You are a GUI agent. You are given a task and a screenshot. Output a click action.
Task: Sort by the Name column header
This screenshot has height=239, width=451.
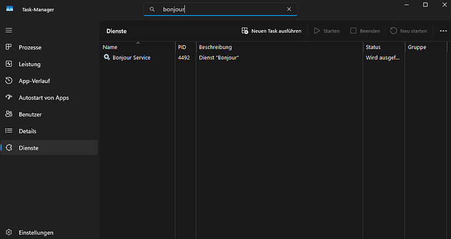[x=138, y=47]
